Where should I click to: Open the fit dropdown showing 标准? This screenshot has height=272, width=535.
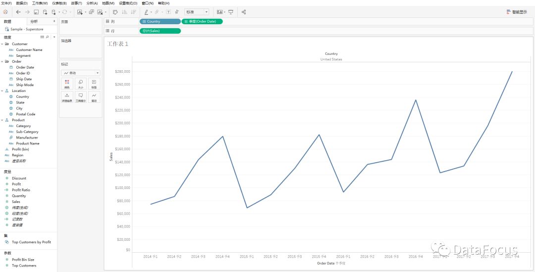197,12
